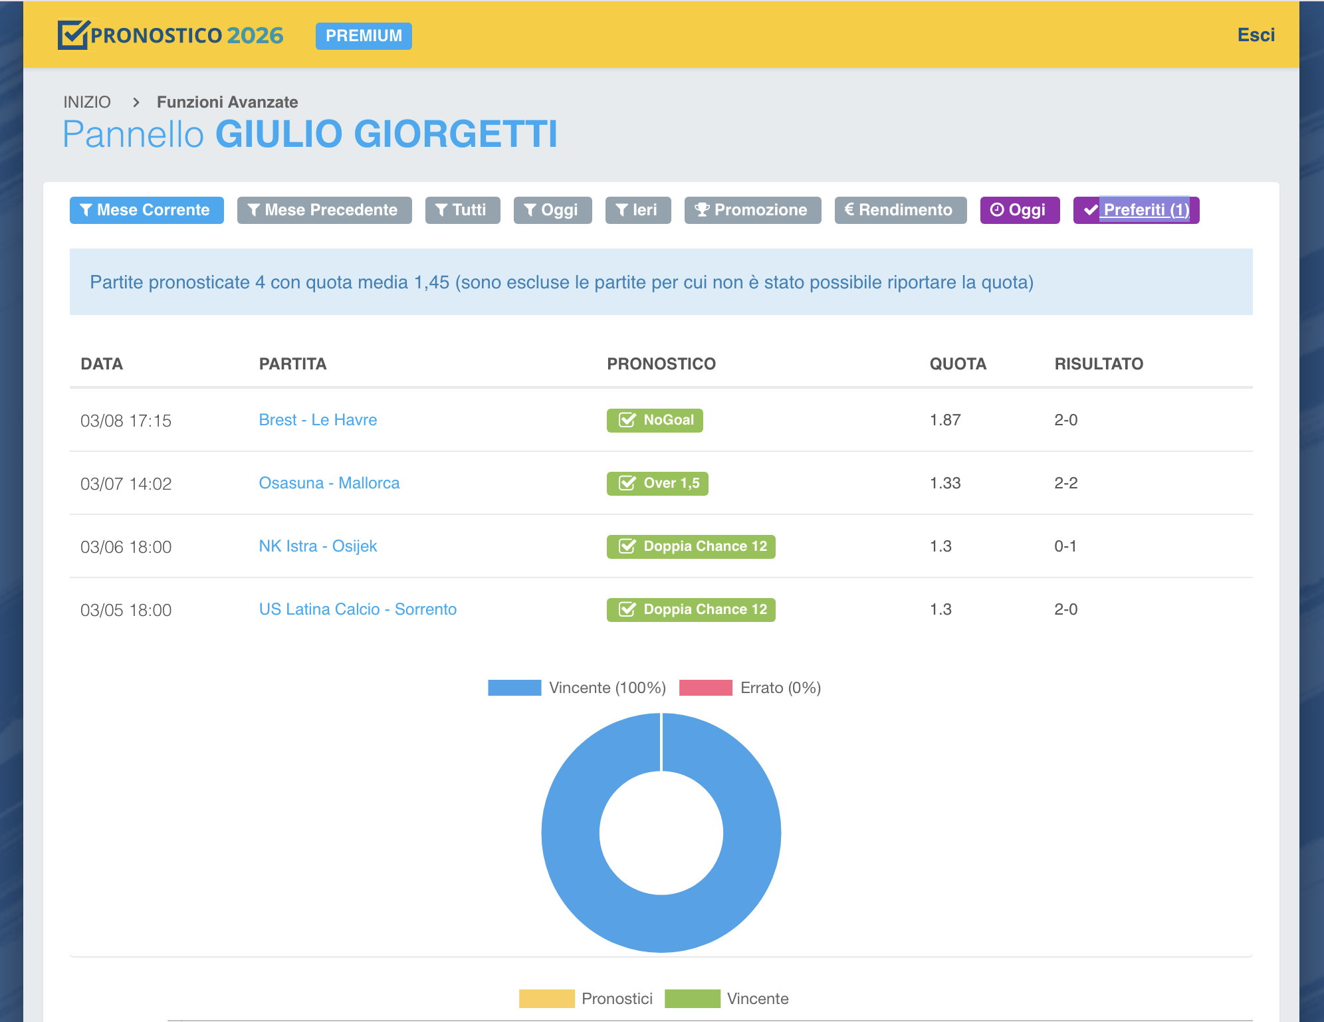The height and width of the screenshot is (1022, 1324).
Task: Go to INIZIO breadcrumb
Action: pyautogui.click(x=87, y=102)
